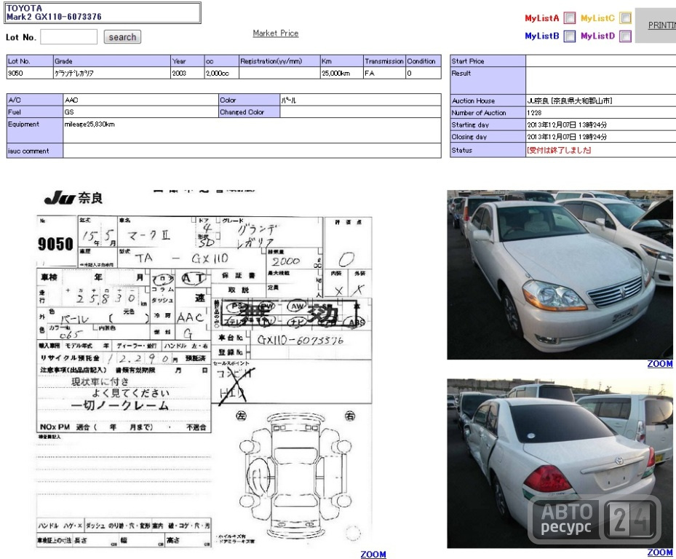Click the MyListA label text
Viewport: 676px width, 559px height.
(542, 18)
